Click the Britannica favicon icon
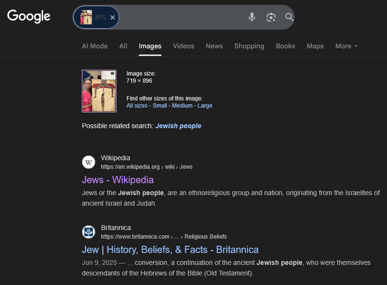 [89, 232]
